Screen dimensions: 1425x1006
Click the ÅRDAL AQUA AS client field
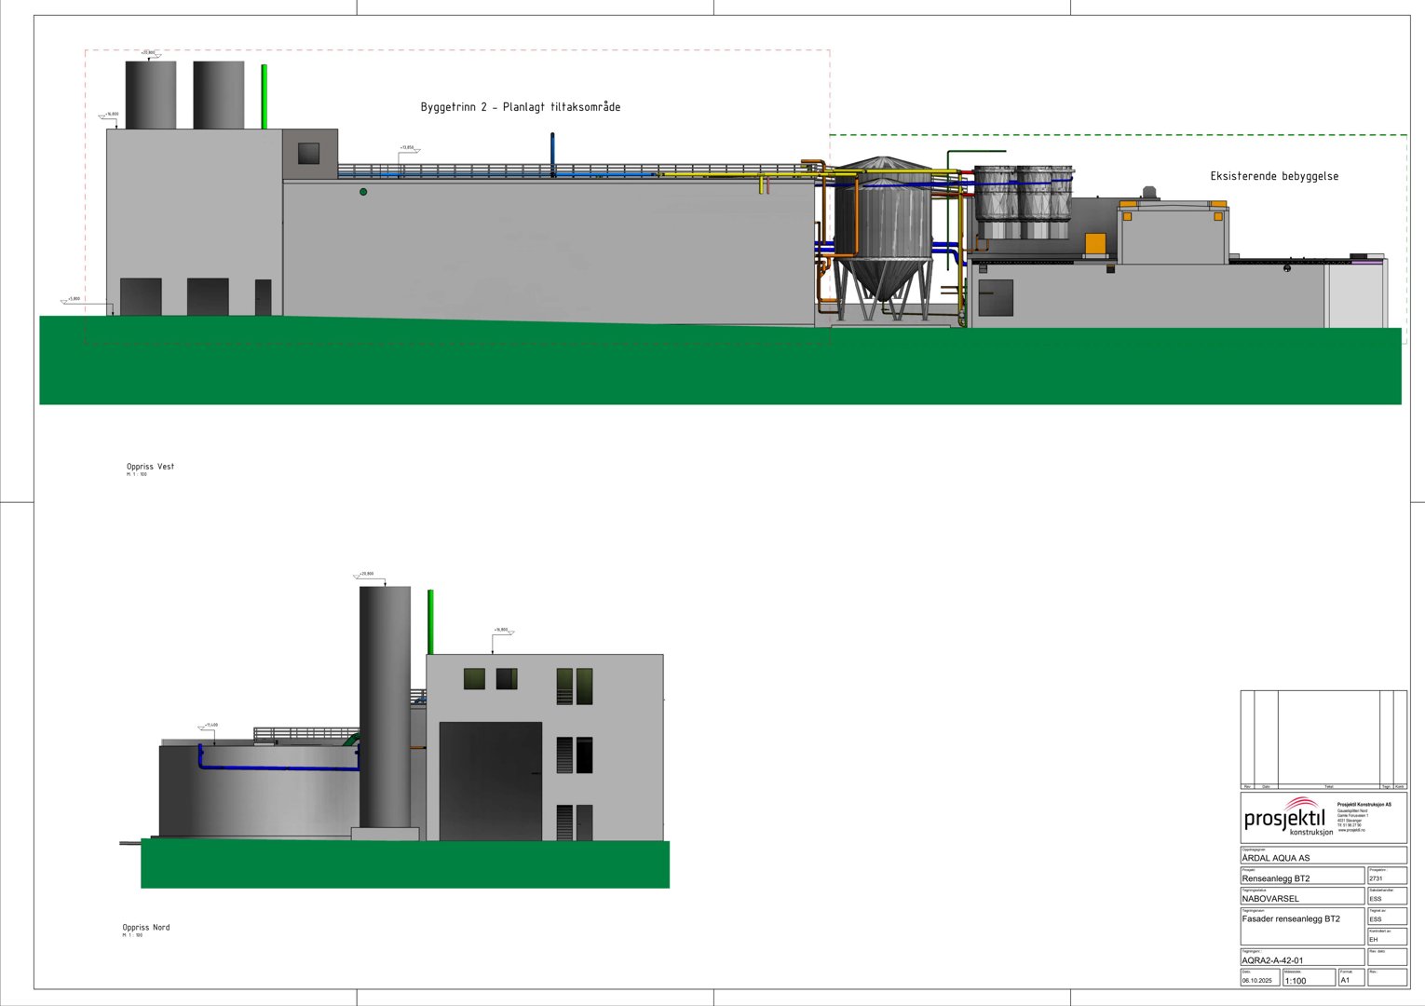1275,858
